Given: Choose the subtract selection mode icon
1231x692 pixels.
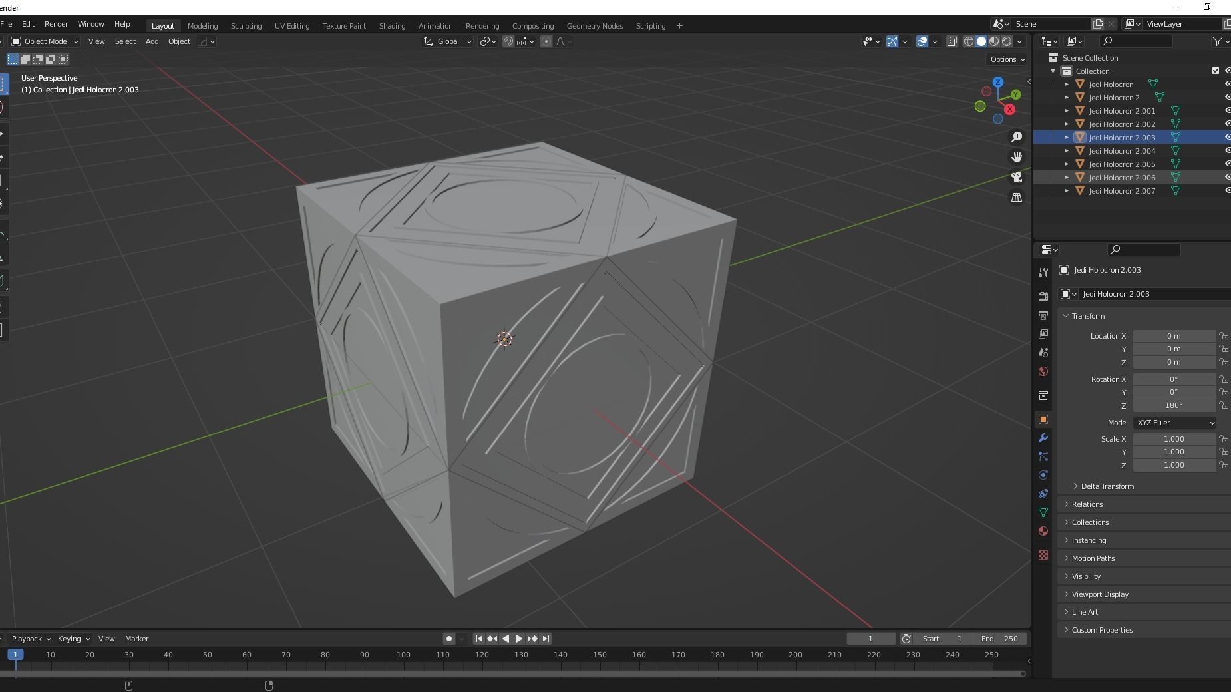Looking at the screenshot, I should pos(38,59).
